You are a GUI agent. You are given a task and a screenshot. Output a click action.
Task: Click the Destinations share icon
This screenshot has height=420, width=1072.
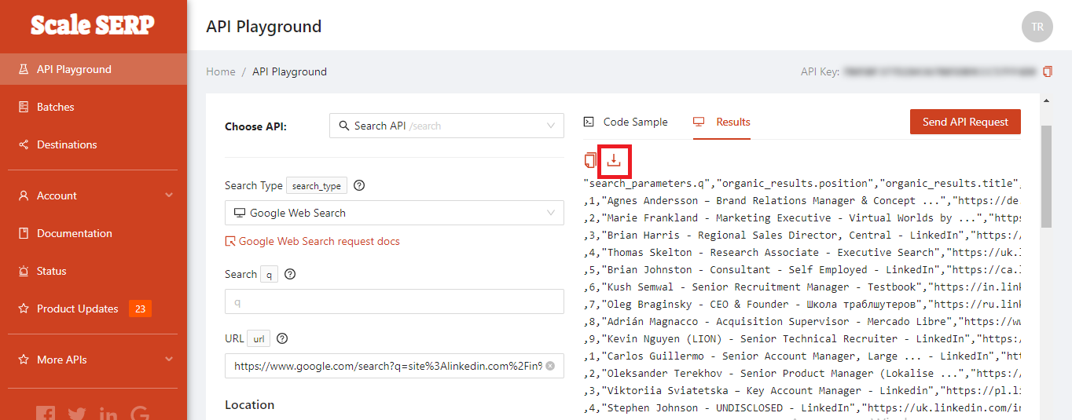click(24, 144)
